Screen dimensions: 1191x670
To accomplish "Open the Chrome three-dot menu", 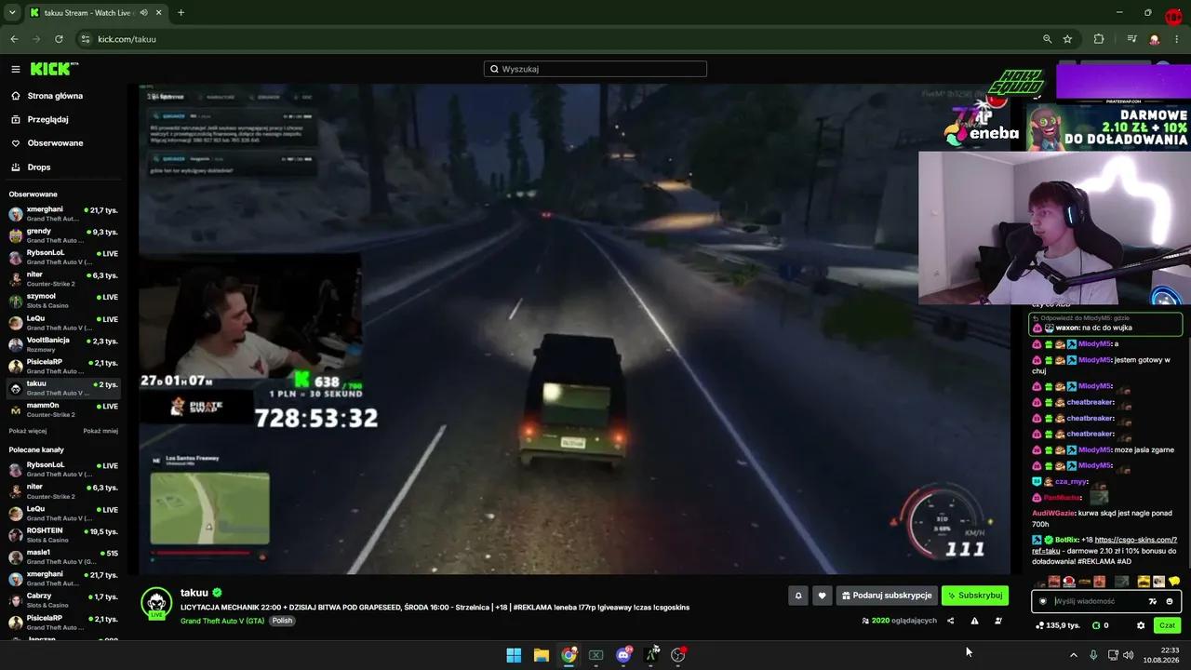I will [x=1178, y=39].
